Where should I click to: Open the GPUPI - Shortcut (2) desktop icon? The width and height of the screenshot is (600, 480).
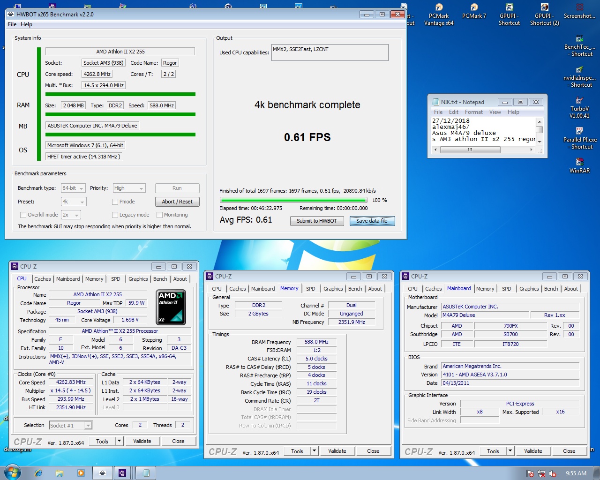pos(544,15)
